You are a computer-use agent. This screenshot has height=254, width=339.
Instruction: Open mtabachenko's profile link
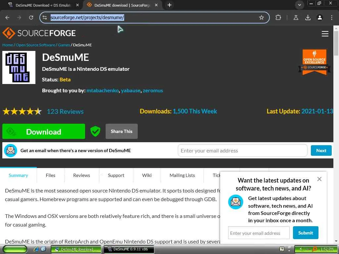click(103, 91)
